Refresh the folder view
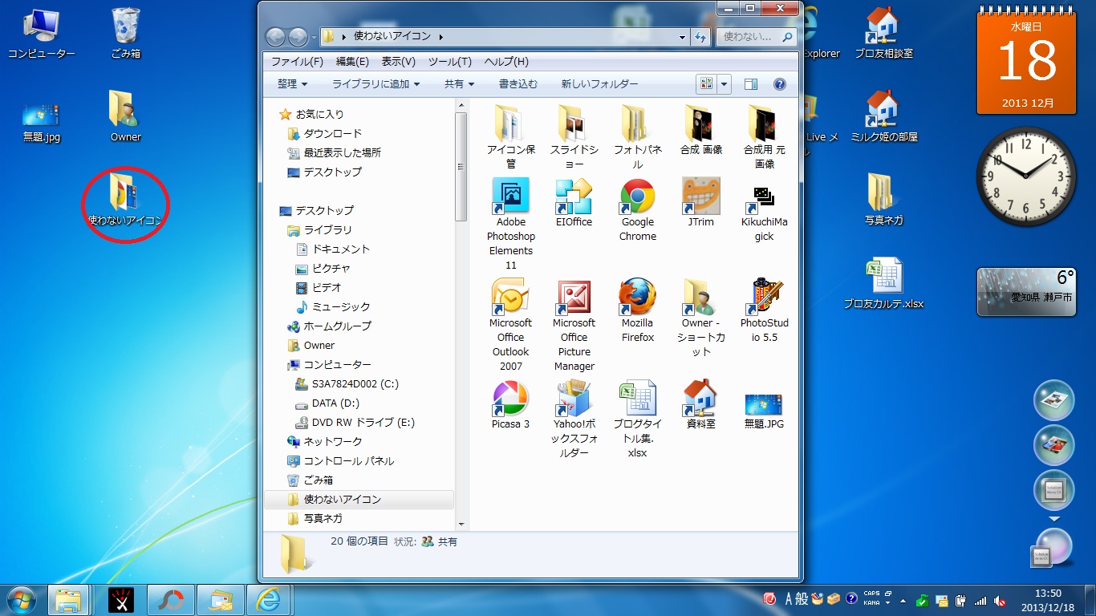This screenshot has height=616, width=1096. tap(700, 37)
